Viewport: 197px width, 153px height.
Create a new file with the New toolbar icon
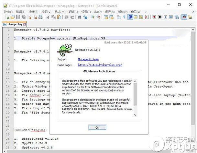7,17
